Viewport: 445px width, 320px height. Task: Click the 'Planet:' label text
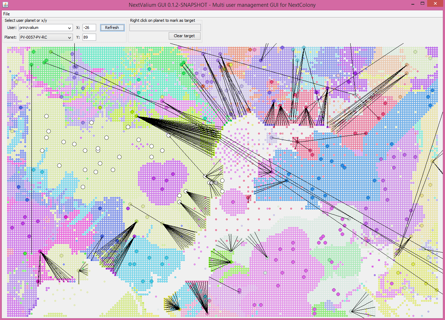tap(10, 37)
